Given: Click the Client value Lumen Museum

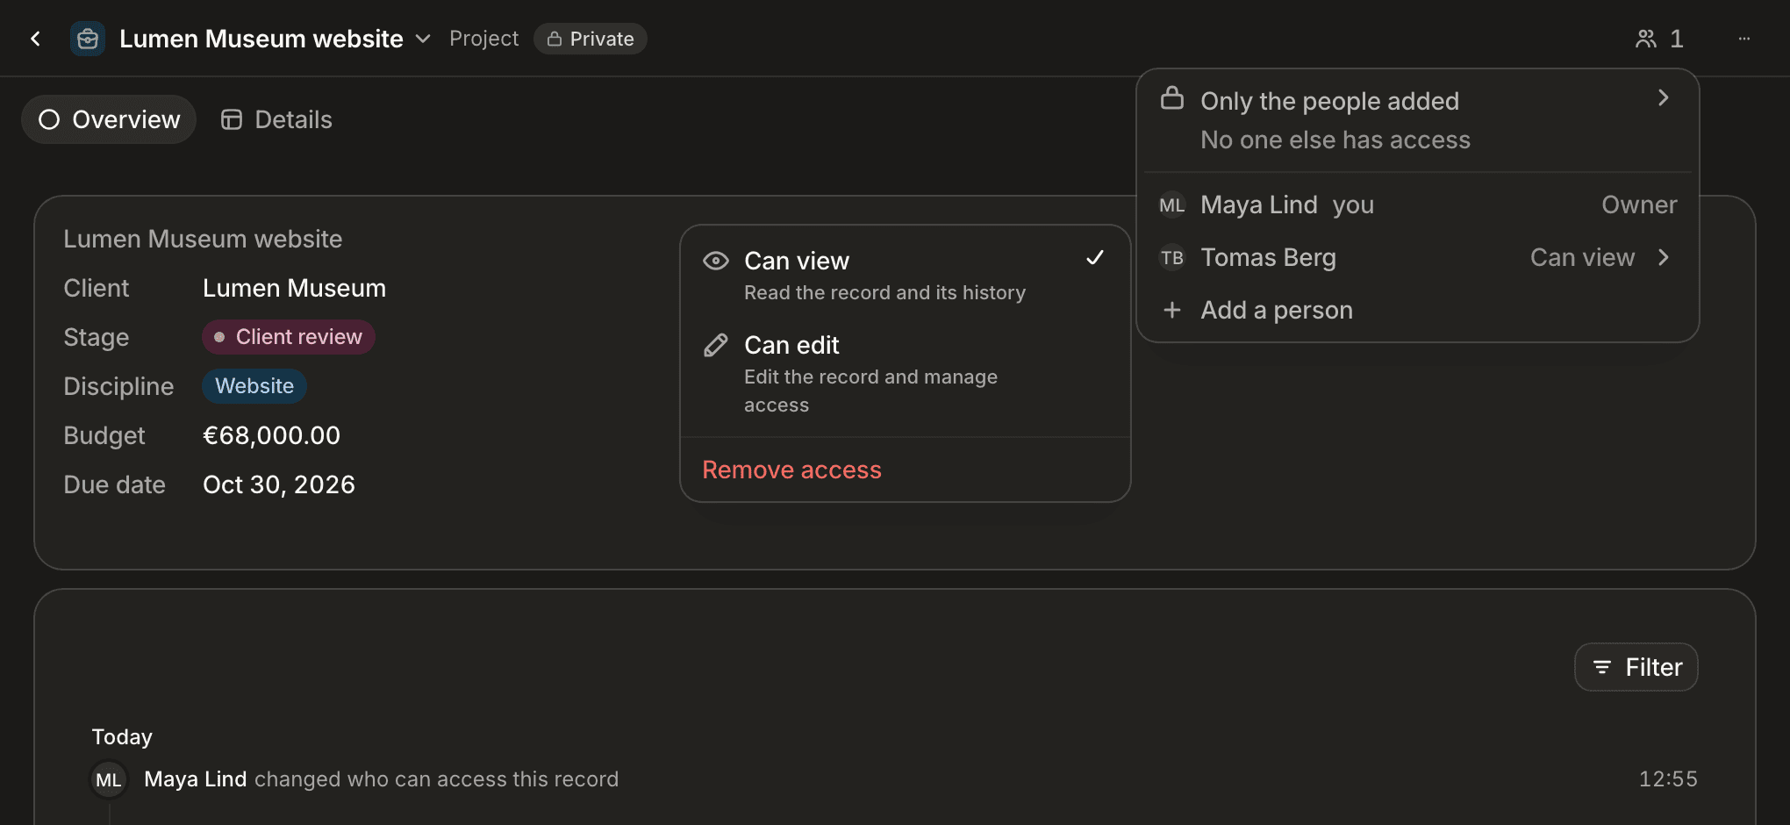Looking at the screenshot, I should pyautogui.click(x=294, y=288).
